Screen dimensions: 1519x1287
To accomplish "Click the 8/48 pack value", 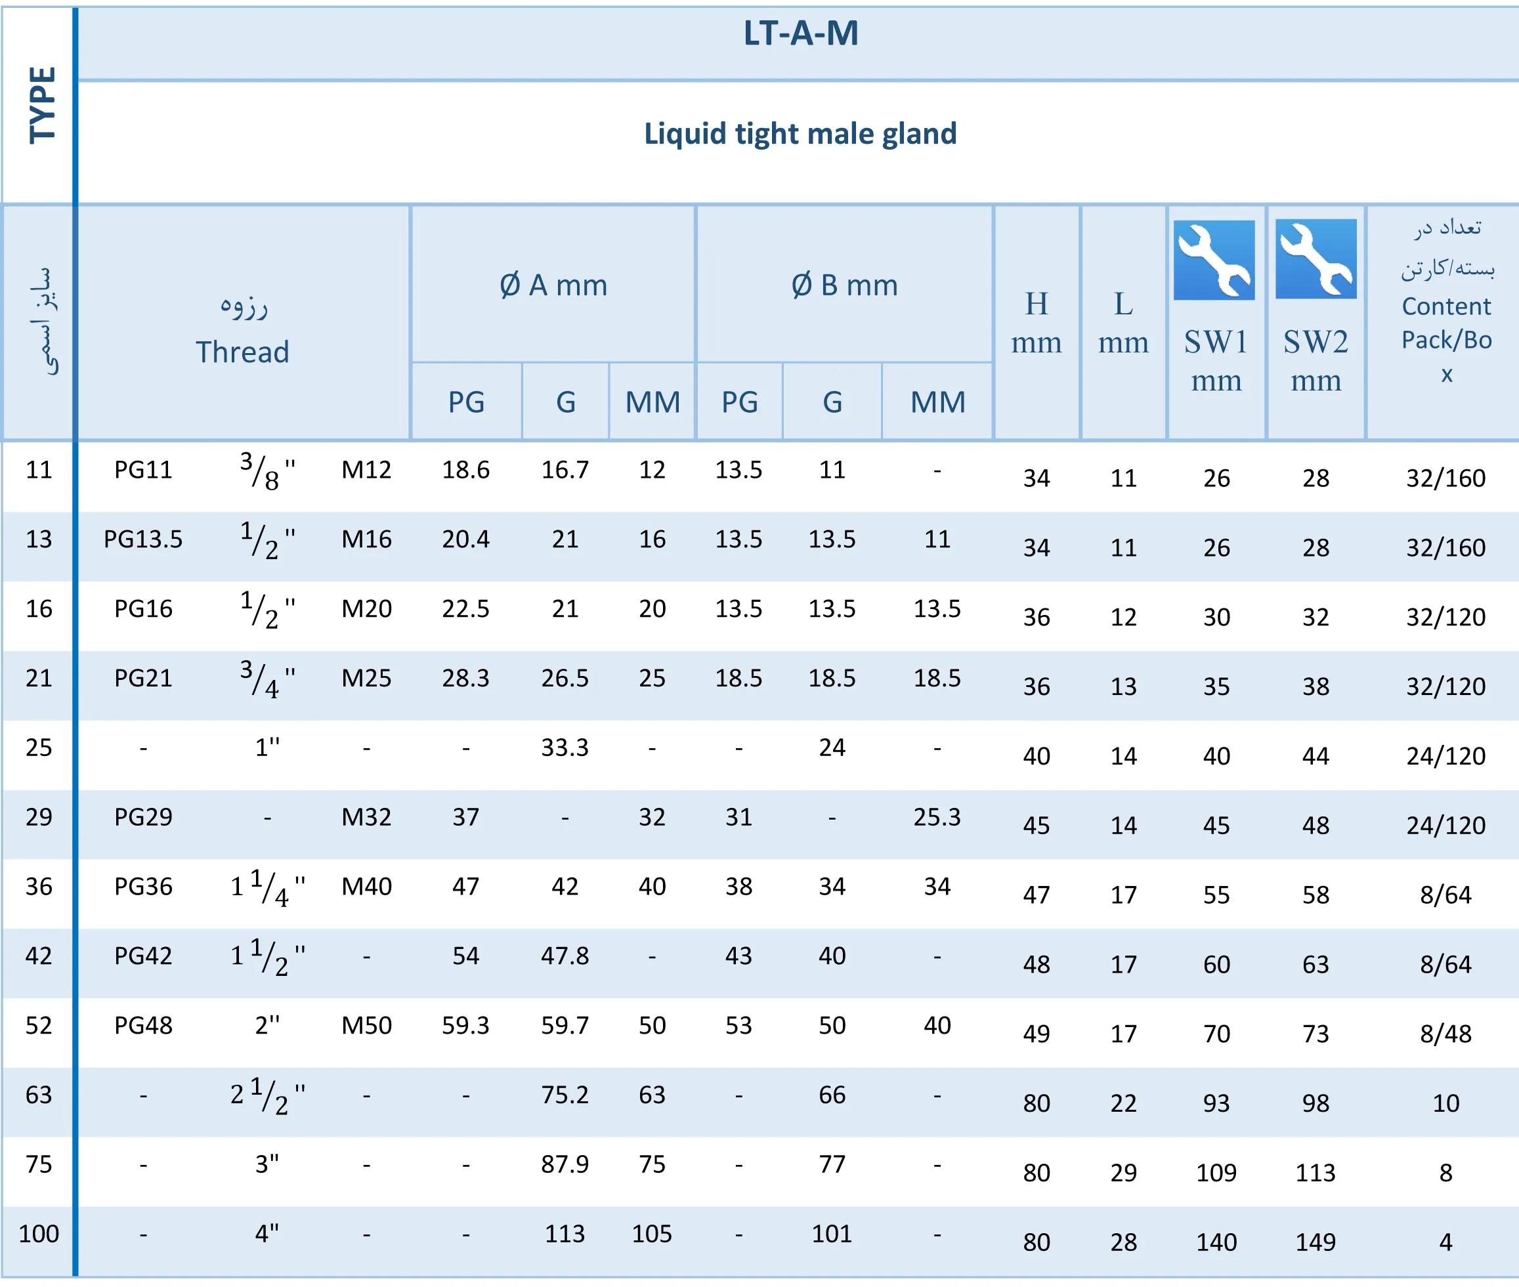I will pos(1445,1033).
